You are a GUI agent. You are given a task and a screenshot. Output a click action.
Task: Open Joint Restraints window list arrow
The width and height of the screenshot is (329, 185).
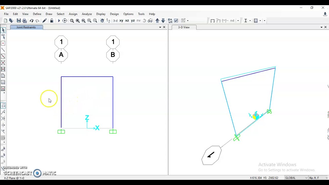coord(160,27)
